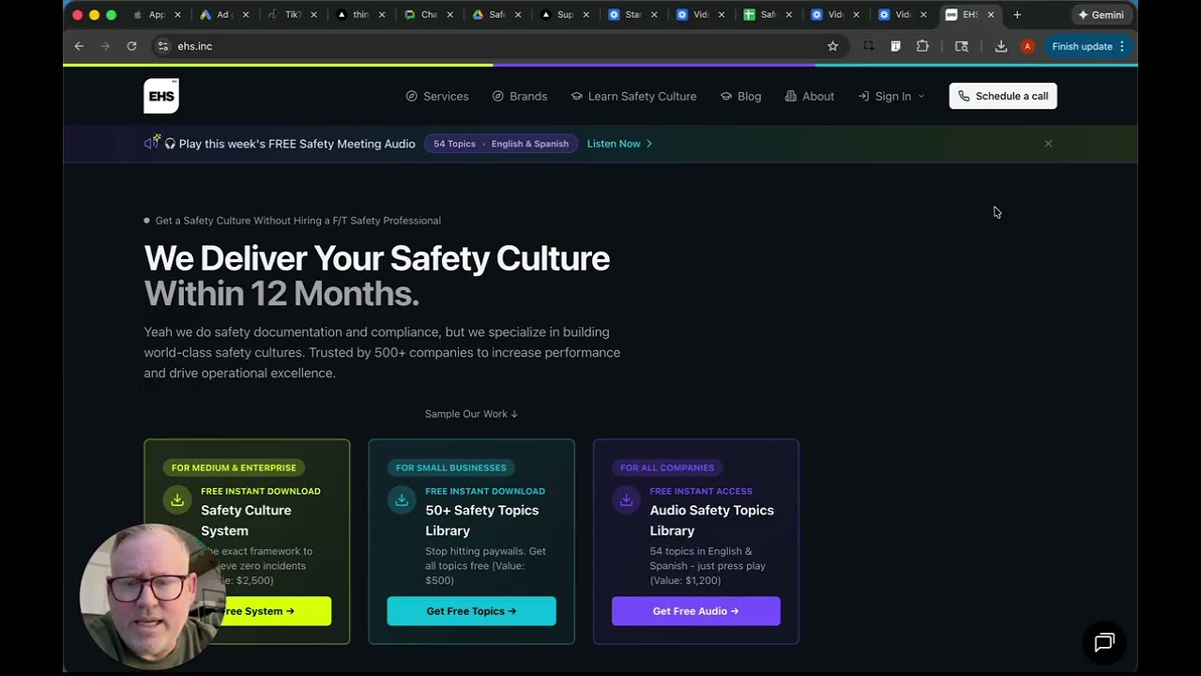
Task: Click the Schedule a call button
Action: (1003, 96)
